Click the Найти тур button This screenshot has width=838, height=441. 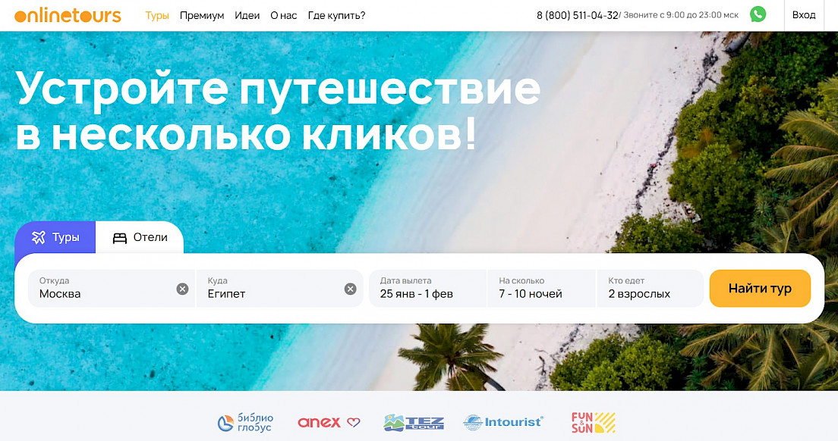760,289
